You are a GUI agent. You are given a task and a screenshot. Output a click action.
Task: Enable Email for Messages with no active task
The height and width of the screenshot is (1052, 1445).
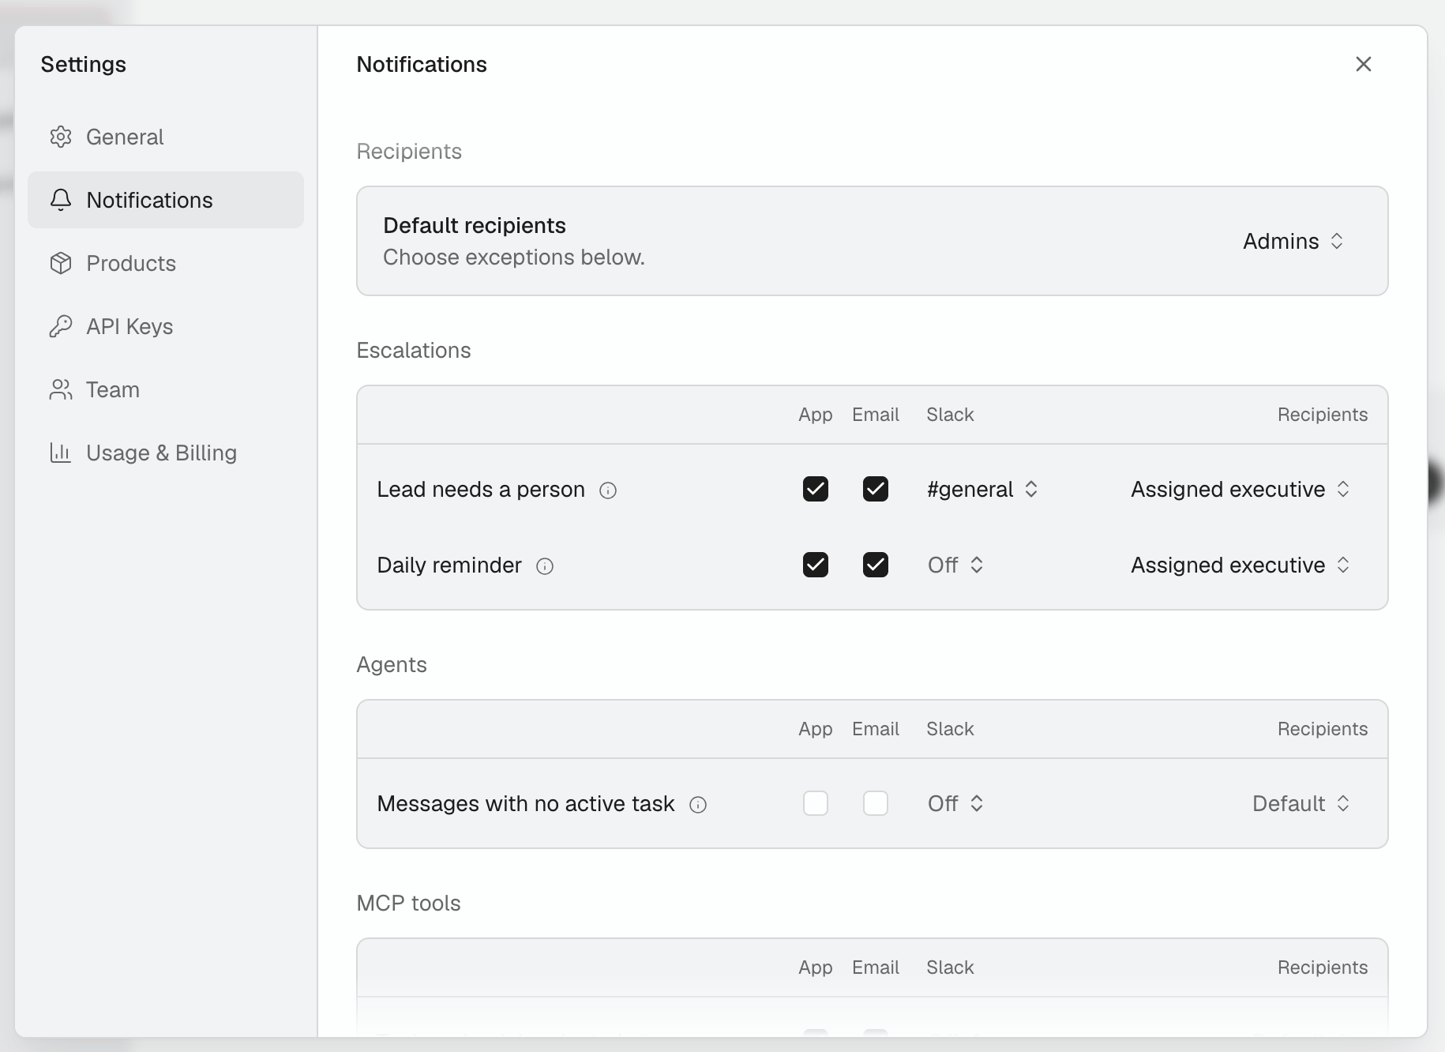(876, 803)
